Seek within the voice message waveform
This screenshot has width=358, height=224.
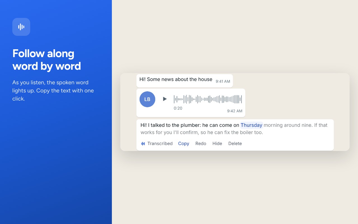pyautogui.click(x=208, y=99)
